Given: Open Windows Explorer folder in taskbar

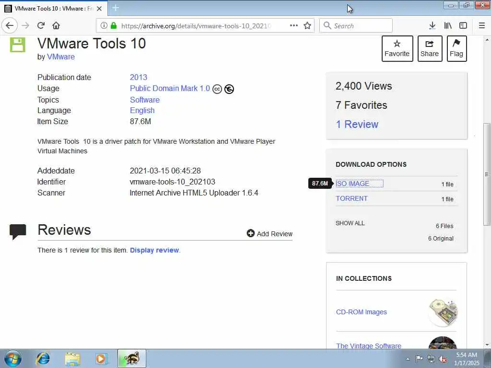Looking at the screenshot, I should coord(73,358).
